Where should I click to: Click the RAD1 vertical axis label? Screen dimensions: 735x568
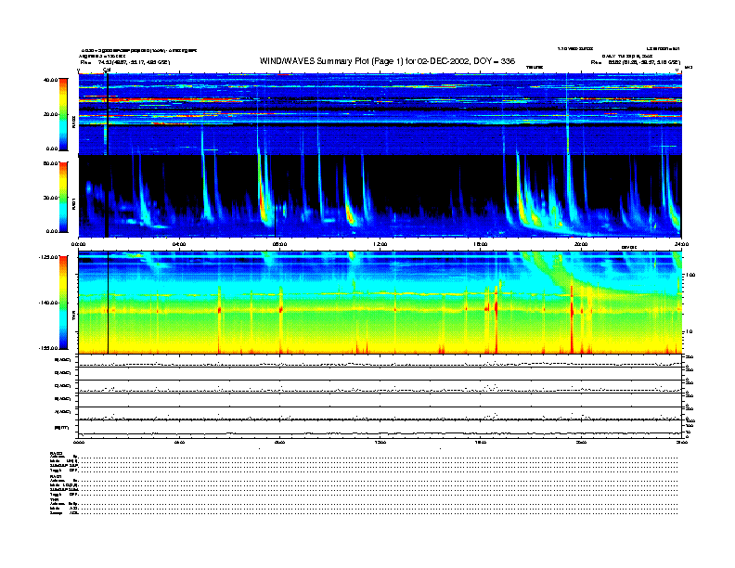click(x=73, y=203)
